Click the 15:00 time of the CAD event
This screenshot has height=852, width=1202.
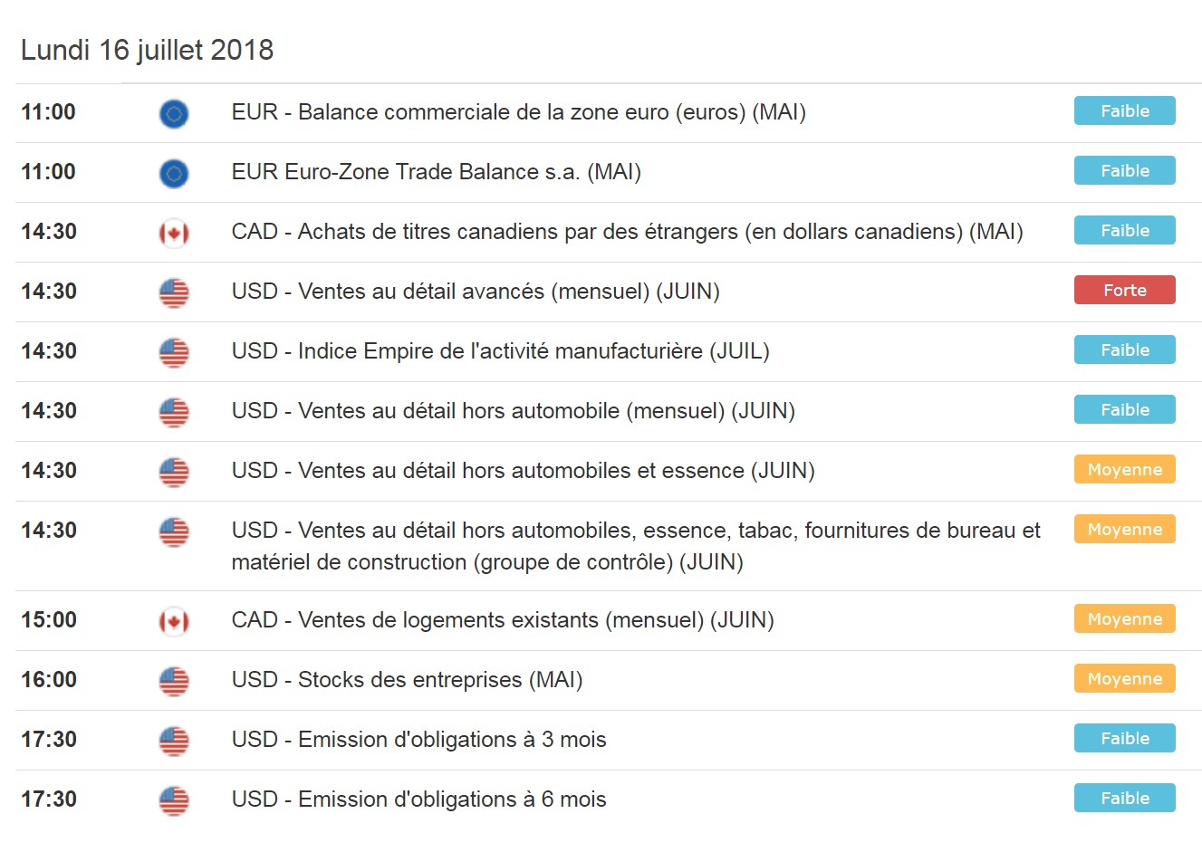49,620
